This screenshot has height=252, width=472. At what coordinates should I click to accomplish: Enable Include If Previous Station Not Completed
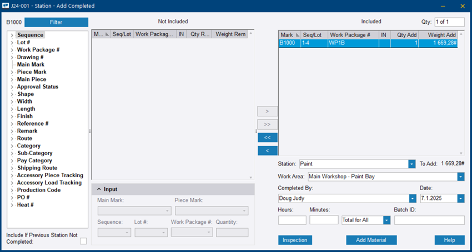coord(83,240)
